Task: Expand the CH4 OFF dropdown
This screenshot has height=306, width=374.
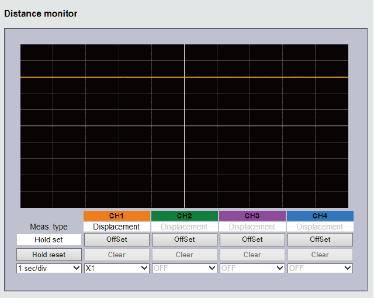Action: pos(320,268)
